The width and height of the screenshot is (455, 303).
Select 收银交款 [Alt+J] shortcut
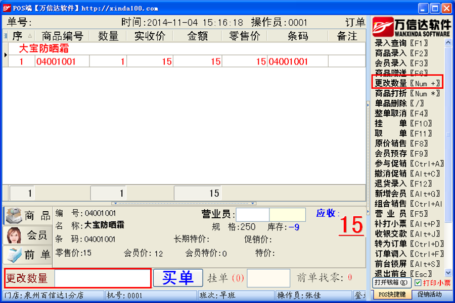pos(407,234)
